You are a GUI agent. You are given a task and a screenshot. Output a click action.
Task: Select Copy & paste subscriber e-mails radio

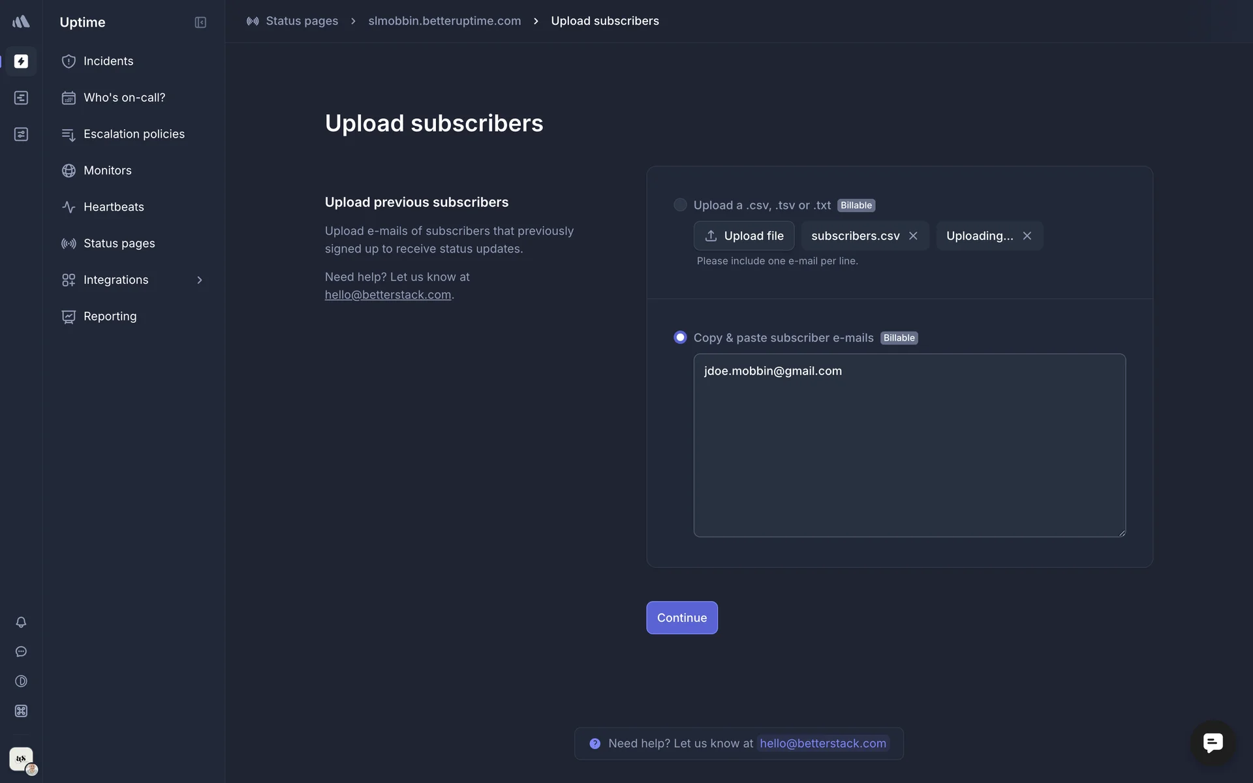680,337
